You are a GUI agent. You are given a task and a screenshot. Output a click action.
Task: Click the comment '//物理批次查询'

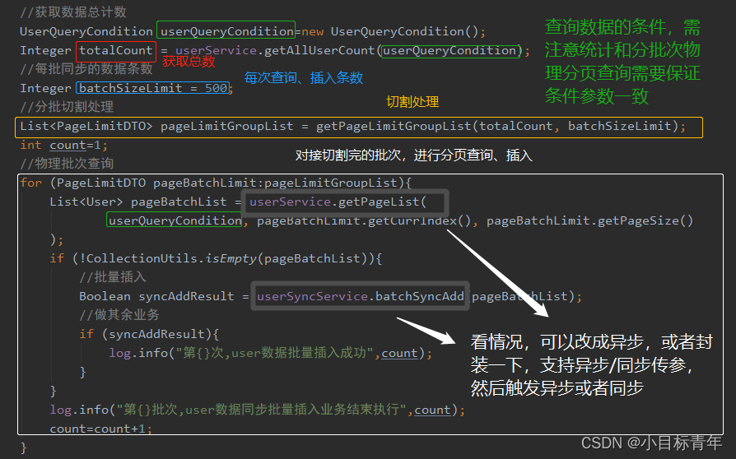pos(67,164)
